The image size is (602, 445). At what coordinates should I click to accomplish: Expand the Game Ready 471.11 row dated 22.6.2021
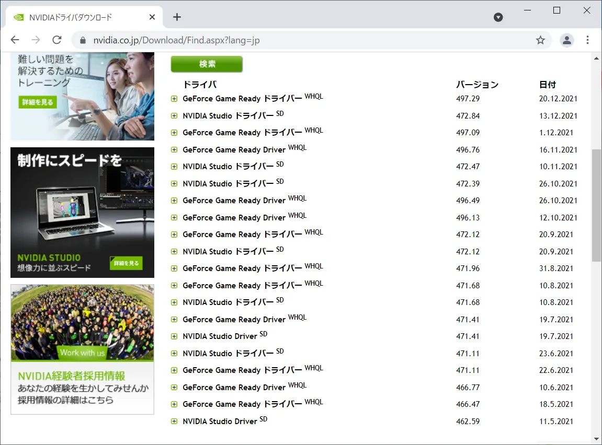click(174, 370)
